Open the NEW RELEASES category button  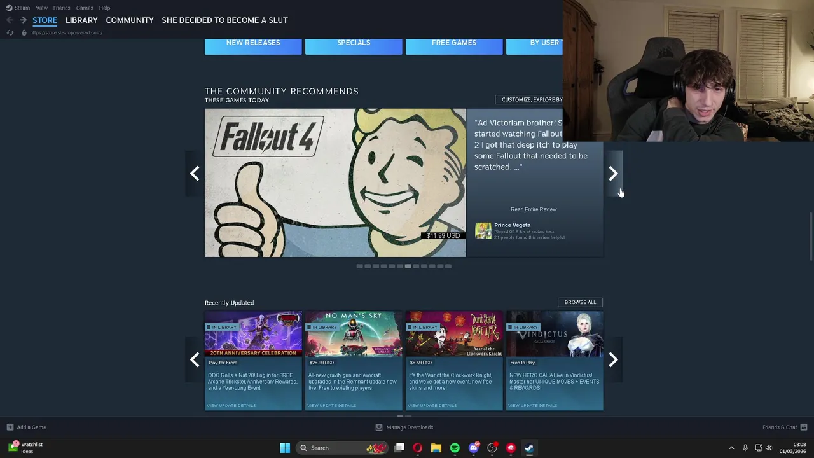(253, 46)
